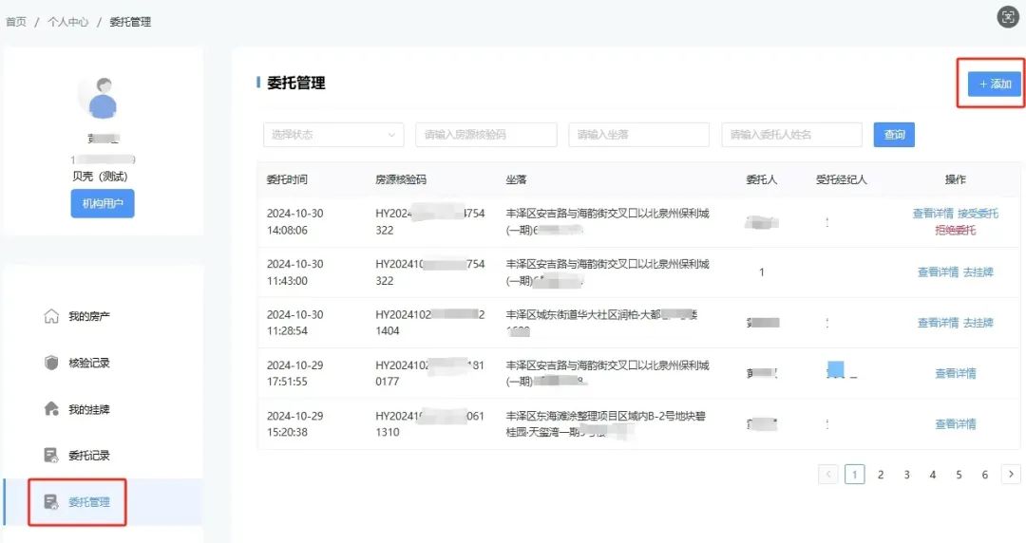Viewport: 1026px width, 543px height.
Task: Click 首页 in the breadcrumb
Action: click(x=16, y=22)
